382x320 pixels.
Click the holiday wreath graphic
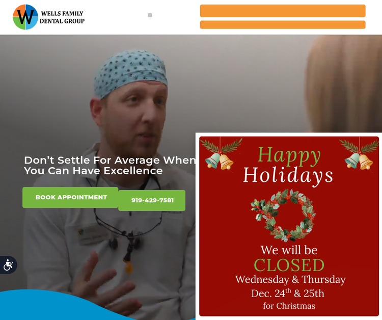pyautogui.click(x=283, y=215)
